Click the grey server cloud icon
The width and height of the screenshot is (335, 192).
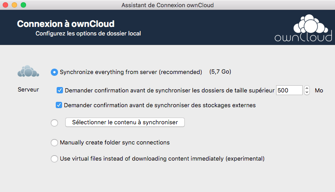[x=28, y=71]
